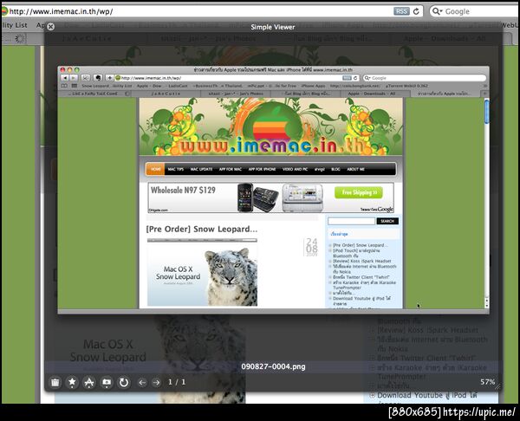Click Mac OS X Snow Leopard post image
This screenshot has height=421, width=520.
(x=202, y=272)
